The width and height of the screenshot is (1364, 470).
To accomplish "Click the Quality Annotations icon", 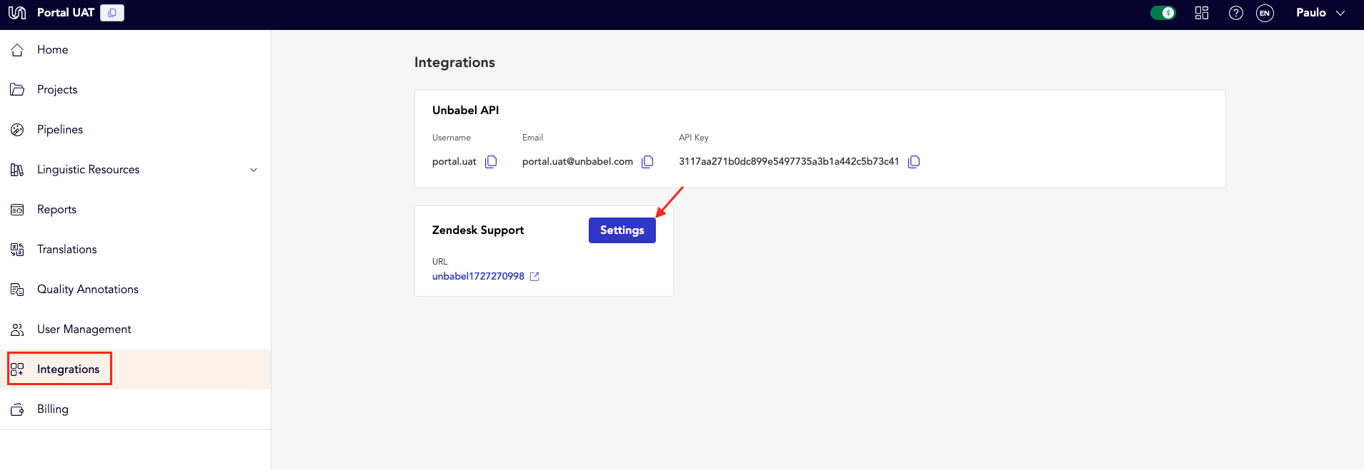I will pos(17,290).
